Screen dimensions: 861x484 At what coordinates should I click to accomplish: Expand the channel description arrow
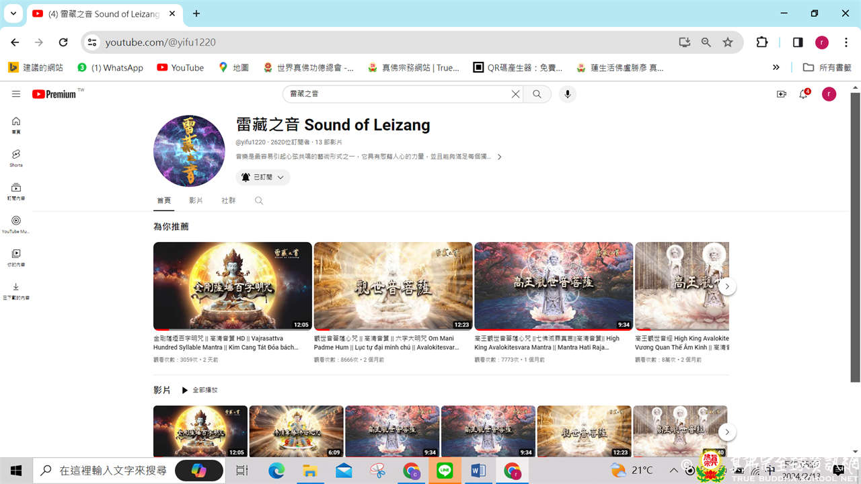click(x=499, y=157)
